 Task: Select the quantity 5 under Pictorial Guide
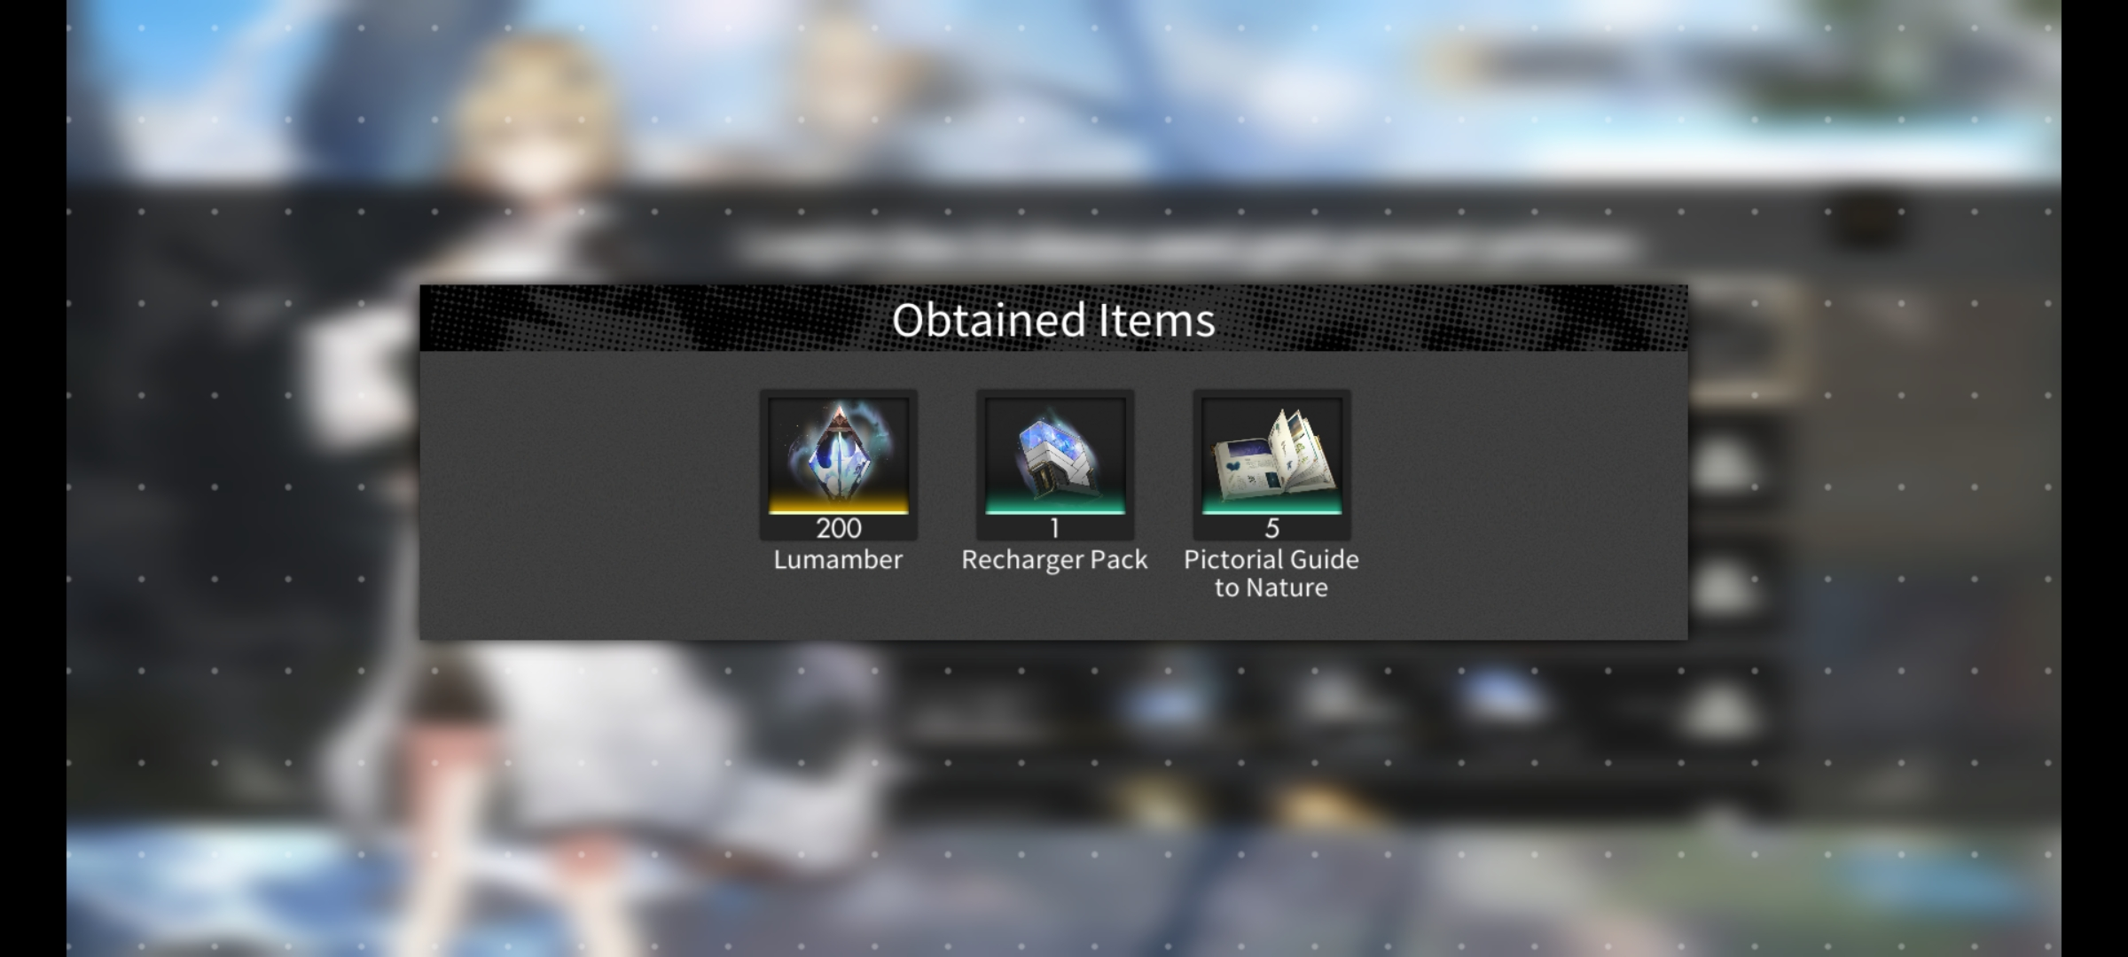pyautogui.click(x=1271, y=528)
